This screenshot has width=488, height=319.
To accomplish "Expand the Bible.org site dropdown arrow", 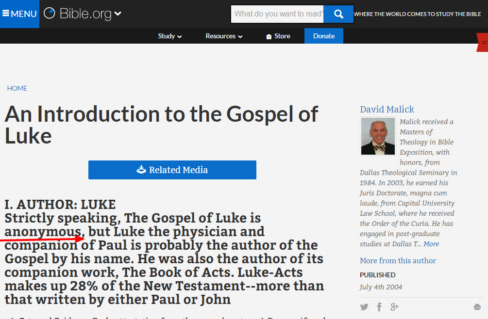I will pos(118,14).
